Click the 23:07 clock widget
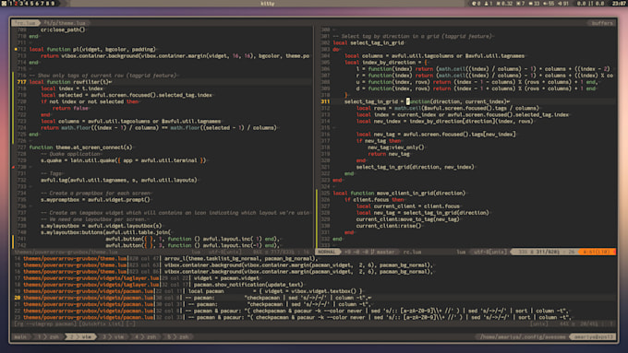The image size is (628, 353). (619, 3)
